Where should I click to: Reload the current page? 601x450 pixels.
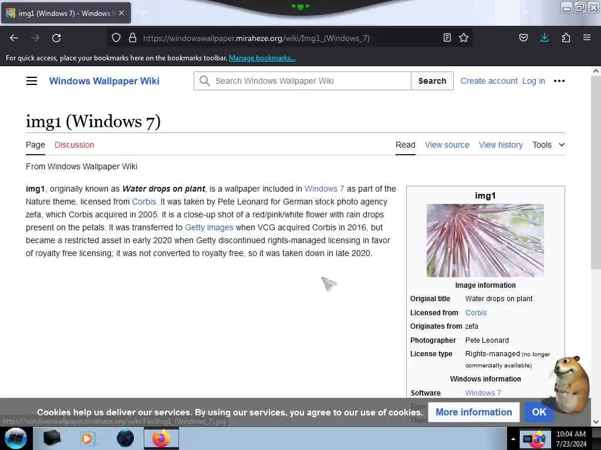tap(56, 38)
